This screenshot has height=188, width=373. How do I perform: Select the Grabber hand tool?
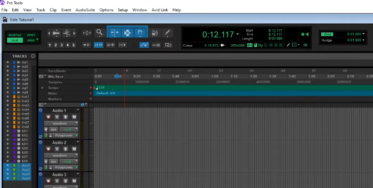(x=140, y=33)
